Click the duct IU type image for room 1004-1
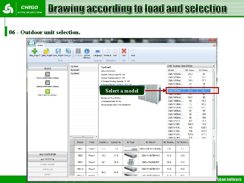This screenshot has height=183, width=244. tap(131, 169)
